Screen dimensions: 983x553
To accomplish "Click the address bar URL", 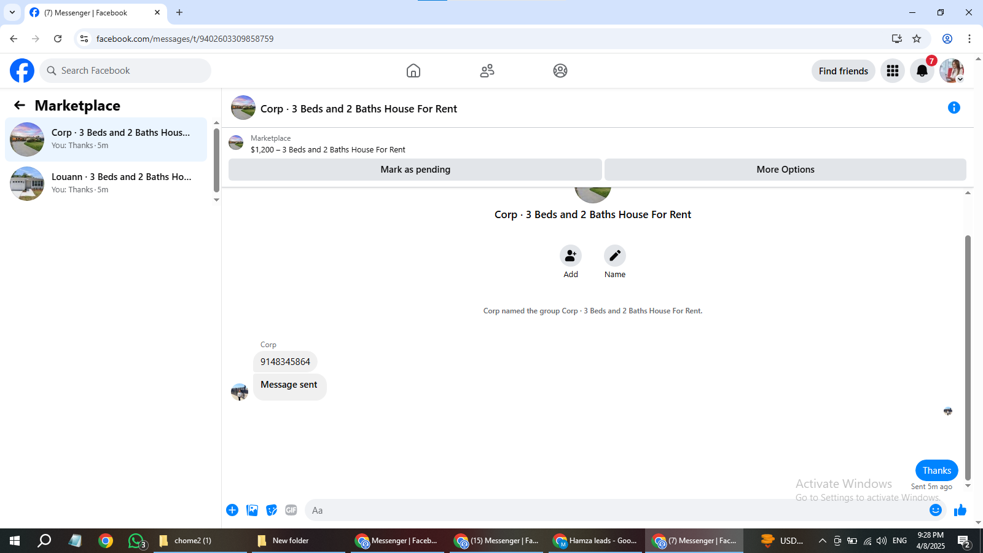I will (185, 39).
